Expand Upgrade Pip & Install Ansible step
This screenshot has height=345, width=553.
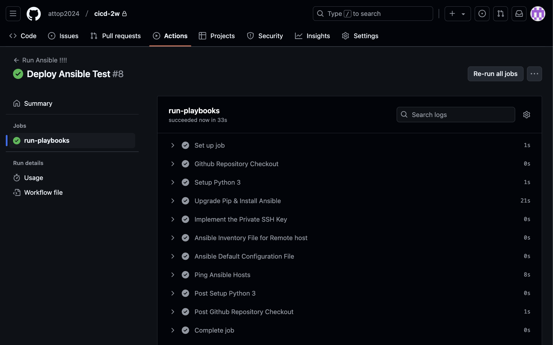tap(173, 201)
